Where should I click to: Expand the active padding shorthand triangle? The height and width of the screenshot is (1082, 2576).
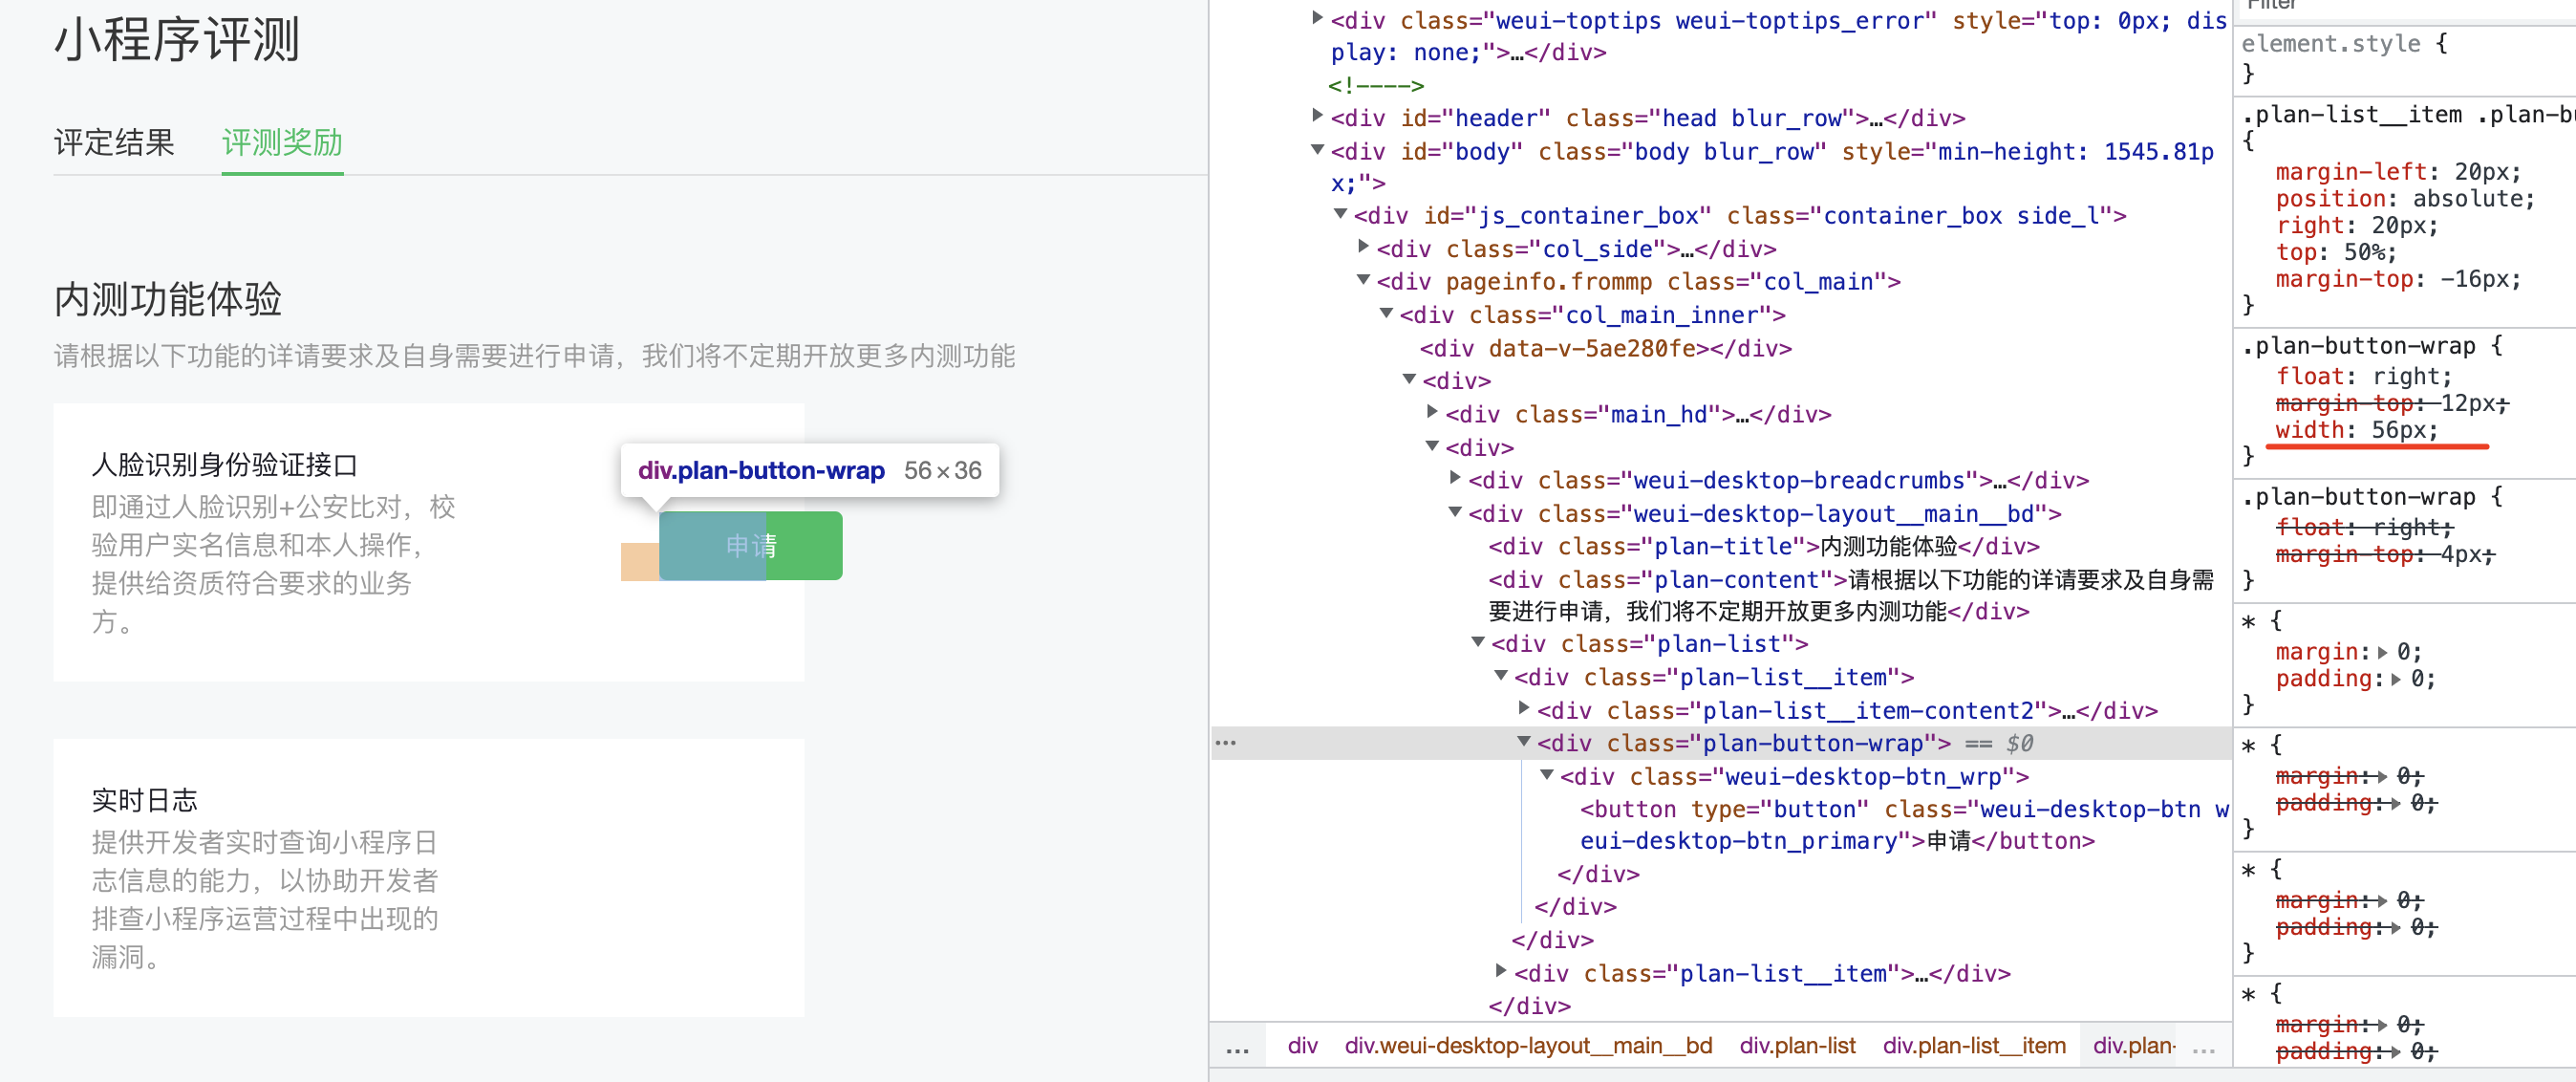tap(2396, 680)
